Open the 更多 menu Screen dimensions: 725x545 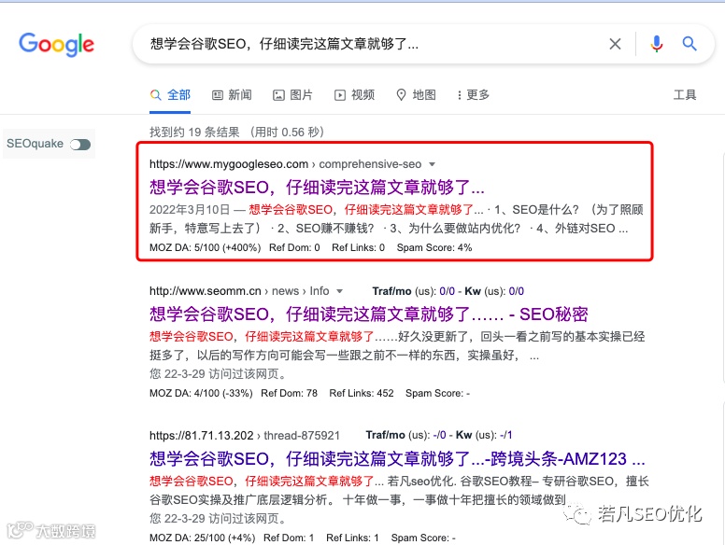[473, 95]
